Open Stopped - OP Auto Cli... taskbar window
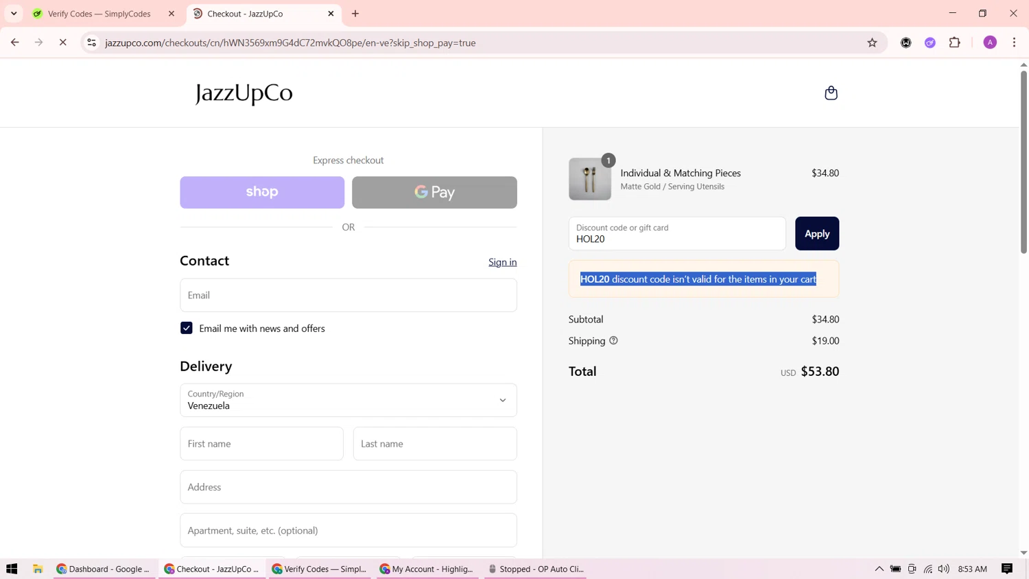1029x579 pixels. point(535,569)
